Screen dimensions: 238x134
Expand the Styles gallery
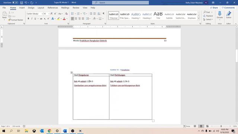[x=199, y=19]
